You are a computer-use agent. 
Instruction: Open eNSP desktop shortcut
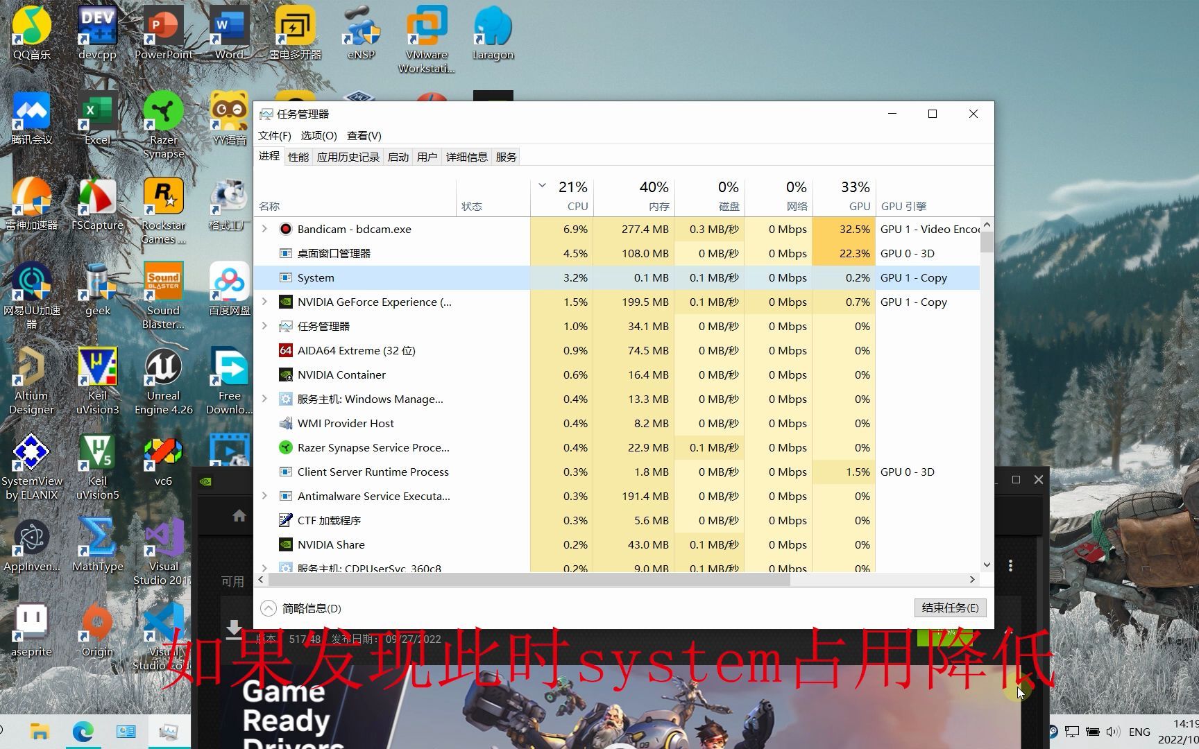pyautogui.click(x=361, y=33)
